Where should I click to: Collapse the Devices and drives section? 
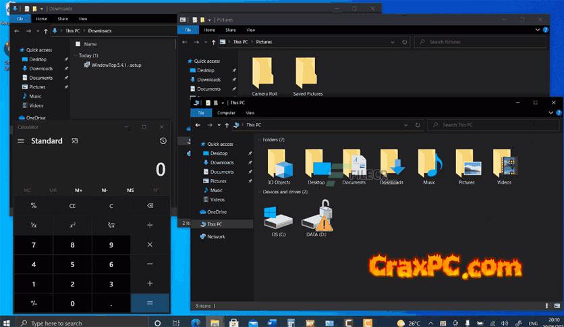258,192
